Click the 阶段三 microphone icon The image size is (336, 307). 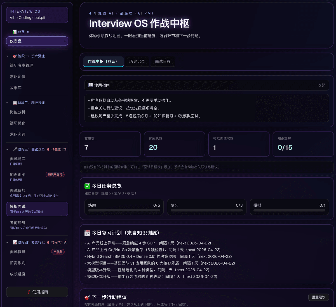click(x=15, y=149)
